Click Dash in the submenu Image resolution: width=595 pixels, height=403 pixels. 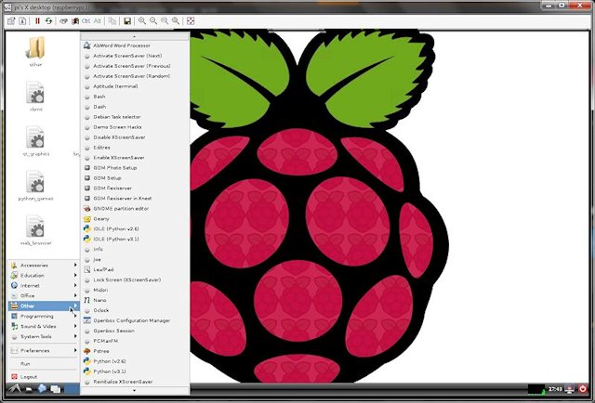point(135,107)
